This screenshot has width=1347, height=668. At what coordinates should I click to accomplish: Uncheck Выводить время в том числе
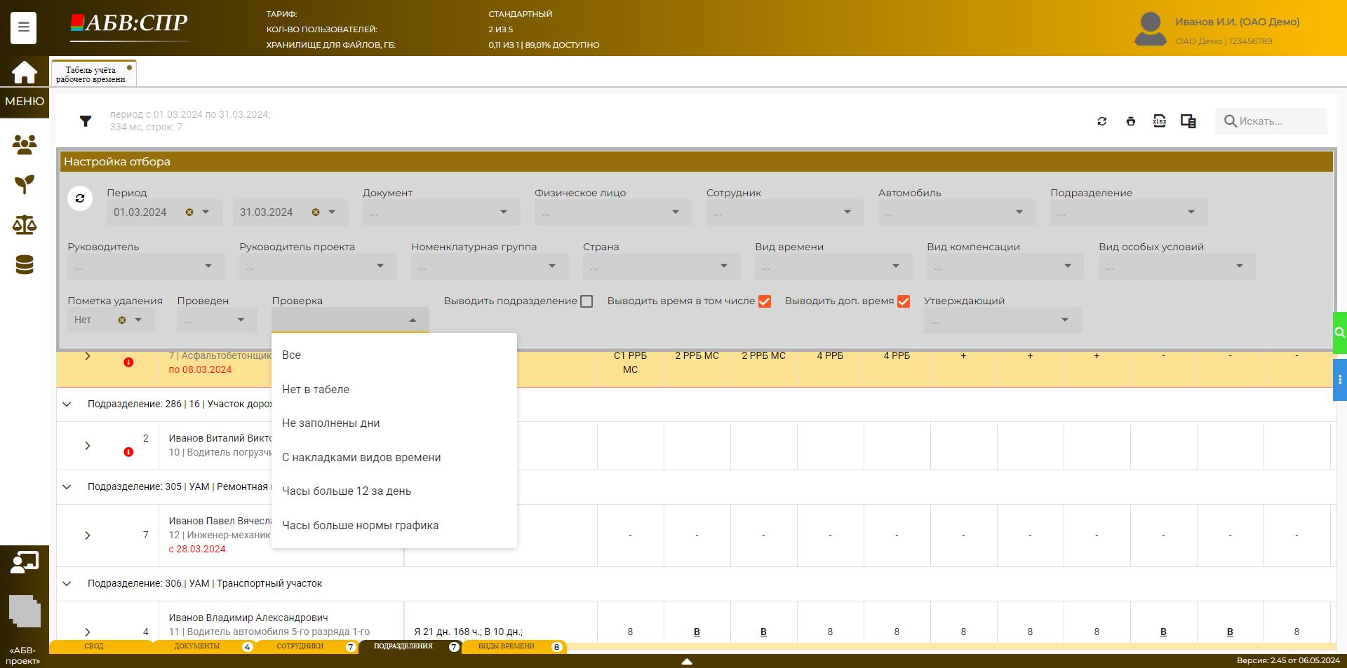tap(765, 301)
